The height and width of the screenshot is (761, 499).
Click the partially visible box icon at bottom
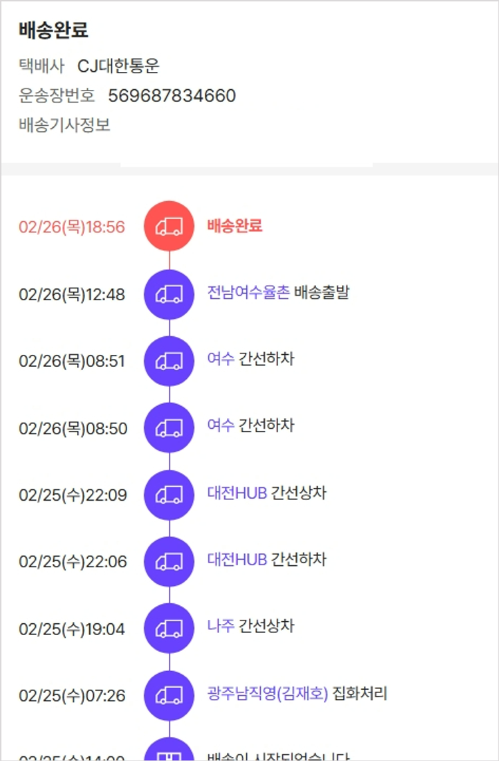point(169,752)
